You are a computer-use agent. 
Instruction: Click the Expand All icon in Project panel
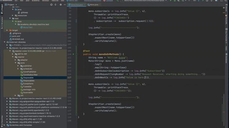(55, 5)
